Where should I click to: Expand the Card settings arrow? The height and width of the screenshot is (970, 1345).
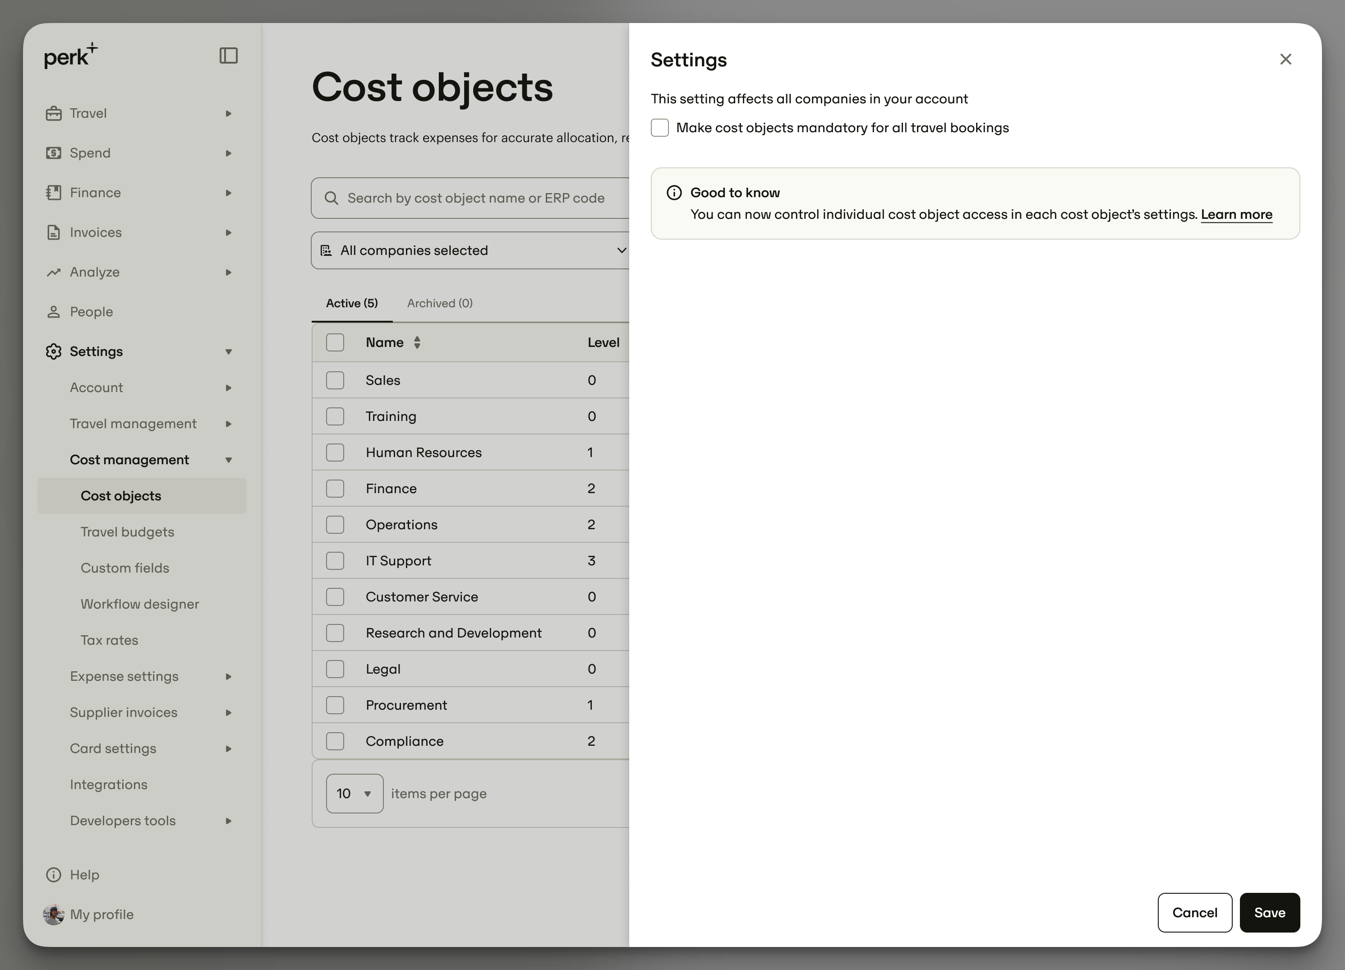pos(228,749)
